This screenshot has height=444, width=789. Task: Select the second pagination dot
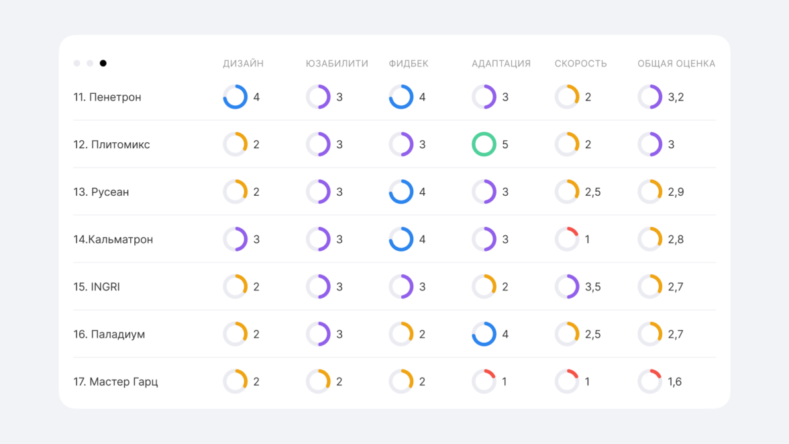pyautogui.click(x=90, y=64)
